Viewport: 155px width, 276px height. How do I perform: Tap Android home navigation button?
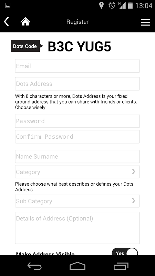point(77,266)
